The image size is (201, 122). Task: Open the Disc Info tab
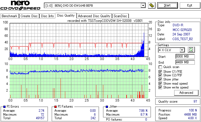tap(47, 16)
